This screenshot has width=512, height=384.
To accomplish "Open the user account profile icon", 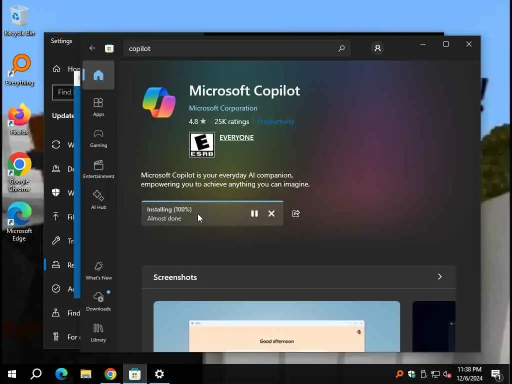I will 377,48.
